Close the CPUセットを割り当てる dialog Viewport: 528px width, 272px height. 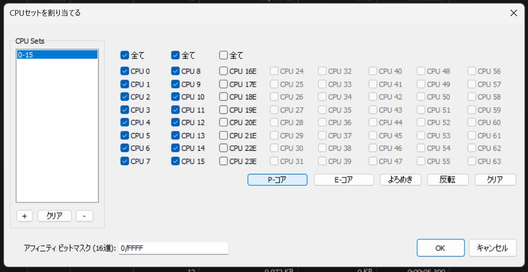513,13
